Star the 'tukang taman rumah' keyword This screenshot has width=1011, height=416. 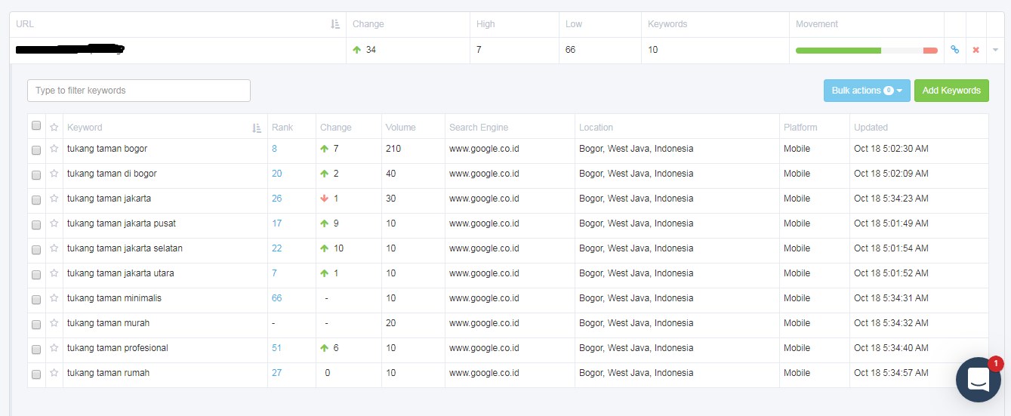54,373
